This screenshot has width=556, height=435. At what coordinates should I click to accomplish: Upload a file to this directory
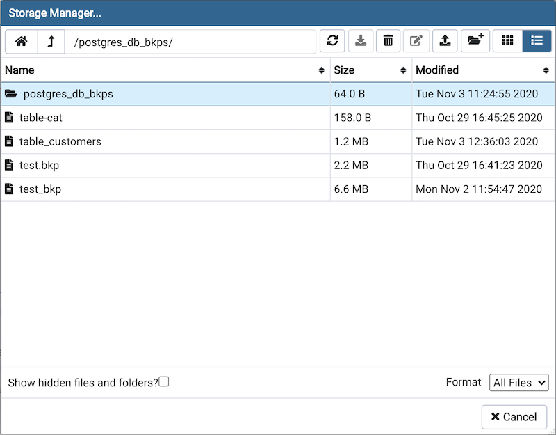[445, 40]
